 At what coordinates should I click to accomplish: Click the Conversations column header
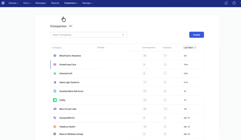(x=148, y=48)
